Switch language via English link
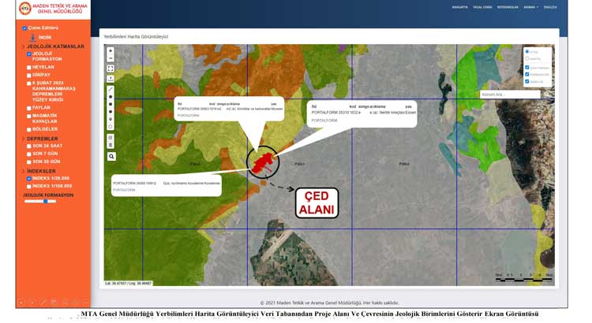This screenshot has height=323, width=592. pos(550,7)
